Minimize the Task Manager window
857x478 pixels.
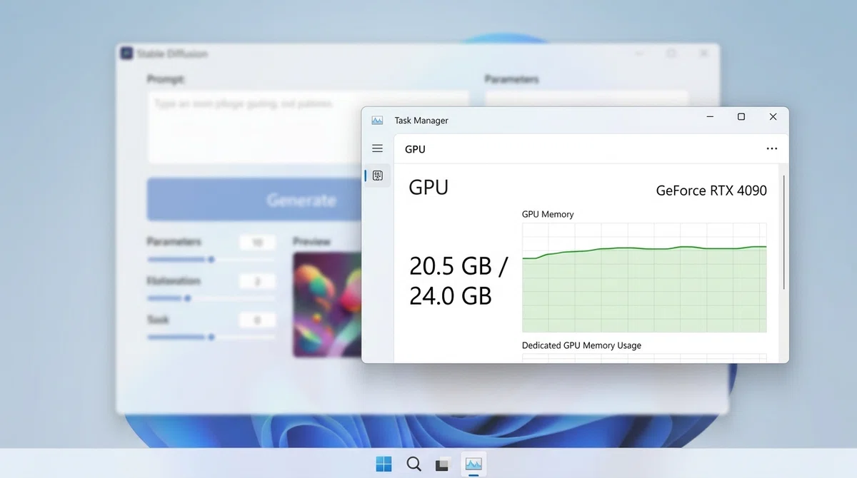[x=710, y=117]
